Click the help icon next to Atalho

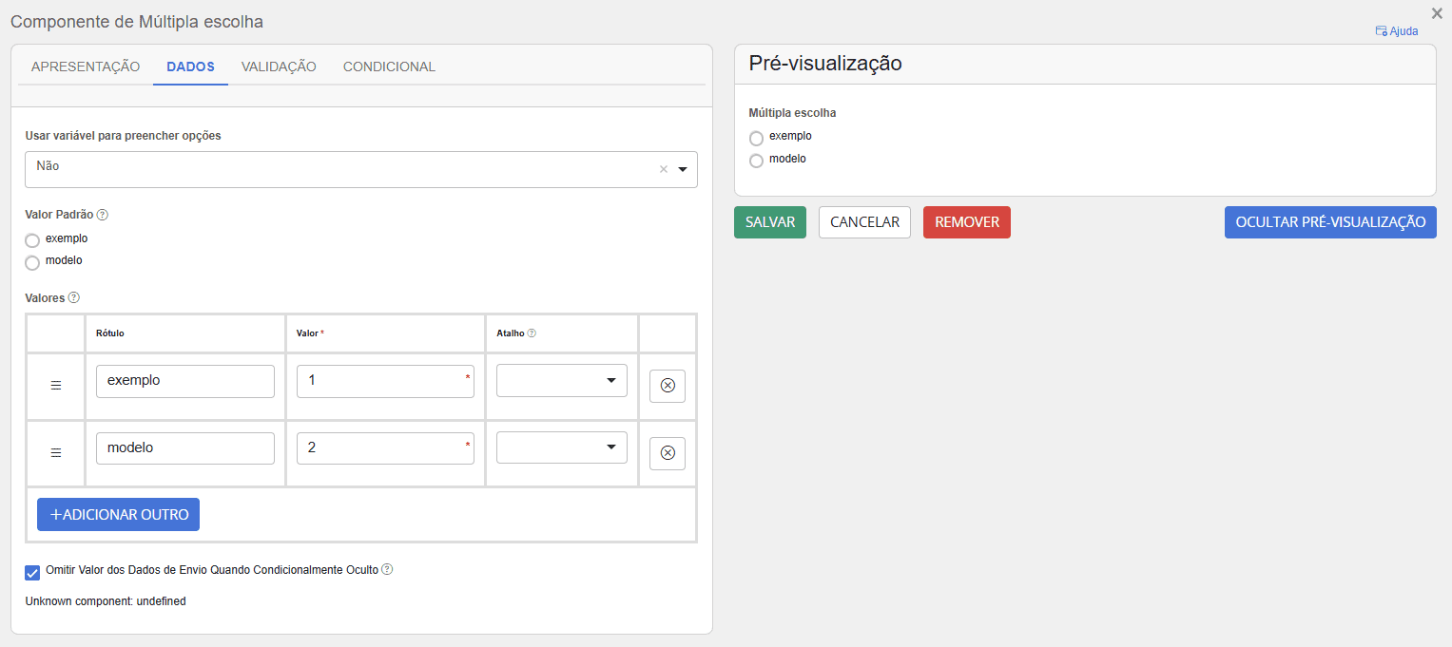coord(532,333)
